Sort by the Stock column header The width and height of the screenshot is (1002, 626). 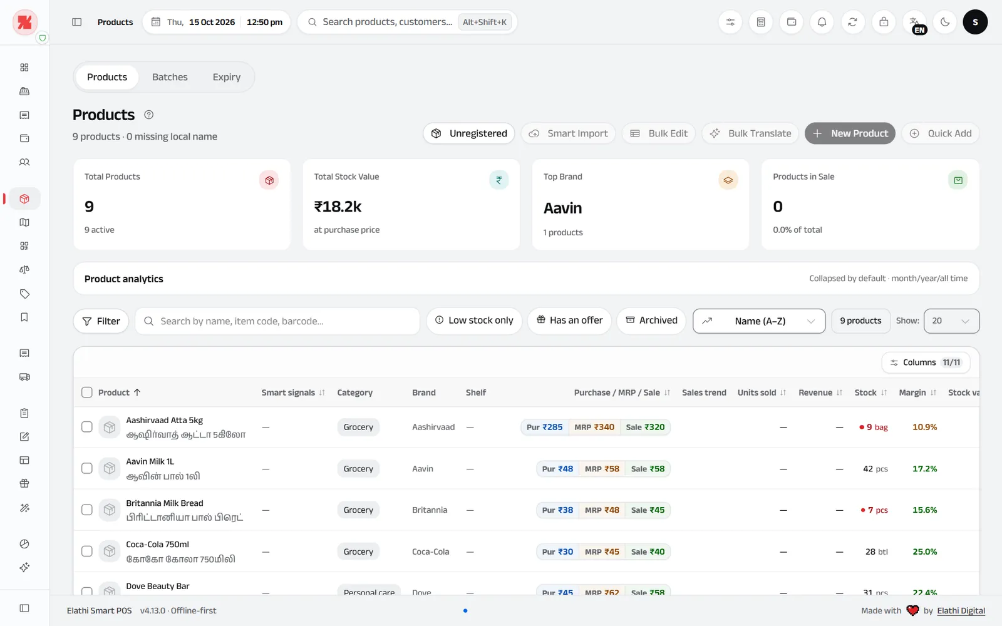click(x=870, y=393)
